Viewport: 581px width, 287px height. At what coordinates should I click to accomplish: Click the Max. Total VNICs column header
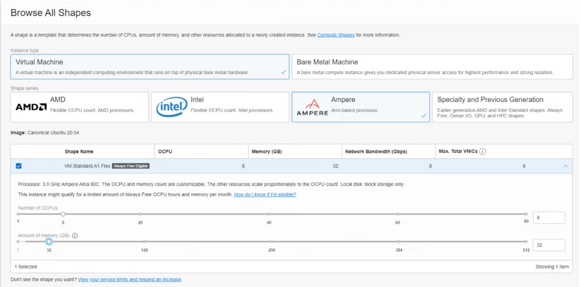pyautogui.click(x=458, y=152)
